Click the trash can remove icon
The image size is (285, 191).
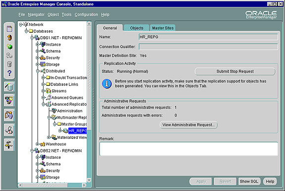coord(9,64)
